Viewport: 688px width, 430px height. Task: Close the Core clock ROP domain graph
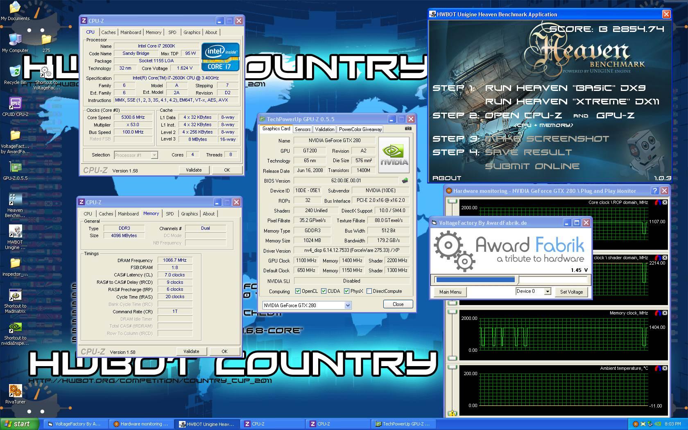coord(665,202)
